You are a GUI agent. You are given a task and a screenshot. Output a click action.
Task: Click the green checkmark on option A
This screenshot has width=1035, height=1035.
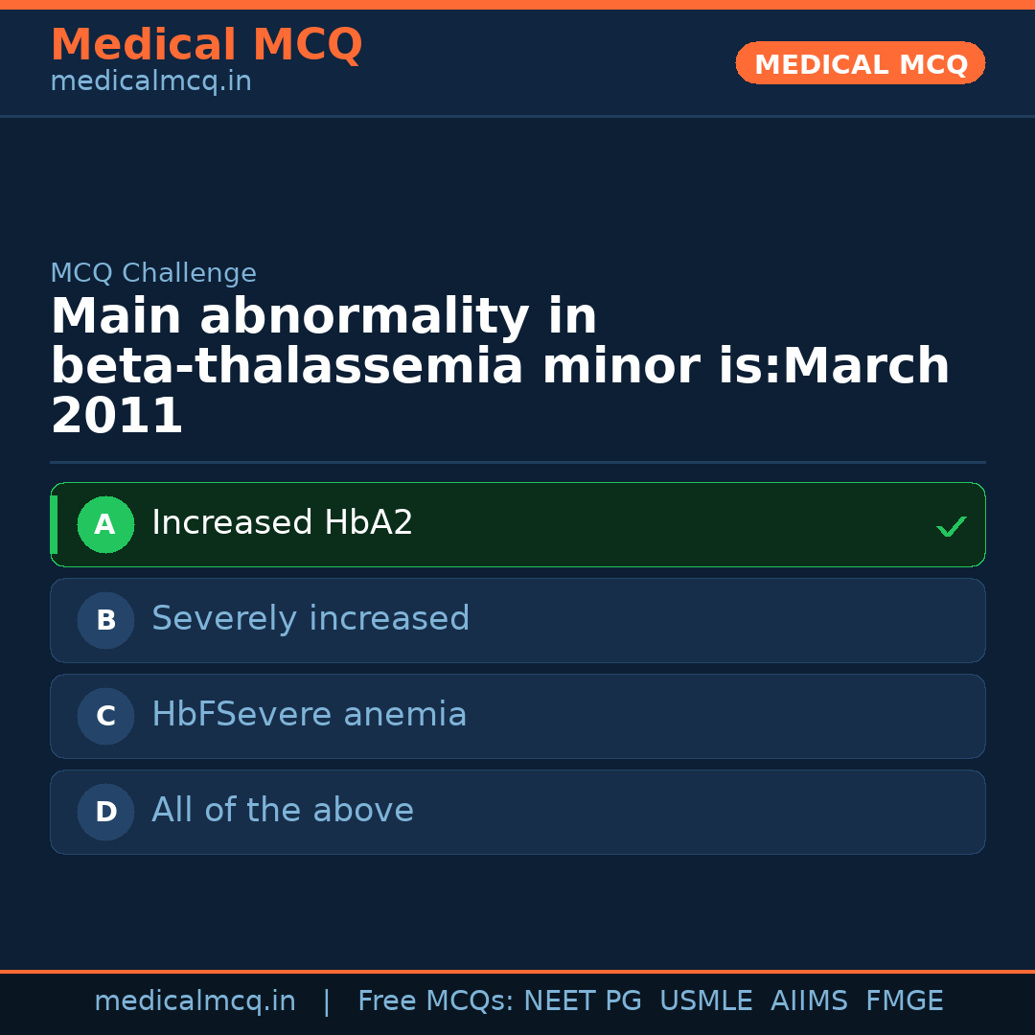pos(951,526)
